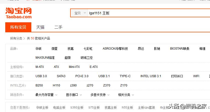Select ATX motherboard form factor
Viewport: 210px width, 112px height.
(56, 67)
